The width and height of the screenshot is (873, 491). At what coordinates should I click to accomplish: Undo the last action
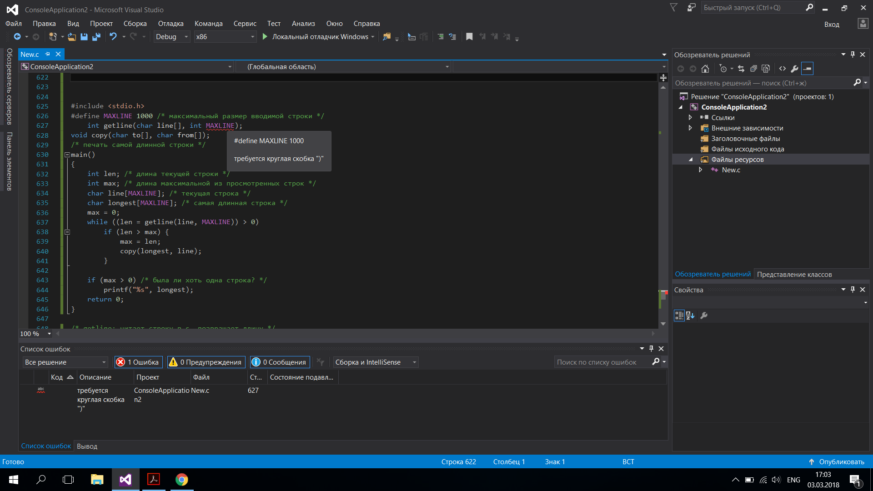tap(113, 37)
